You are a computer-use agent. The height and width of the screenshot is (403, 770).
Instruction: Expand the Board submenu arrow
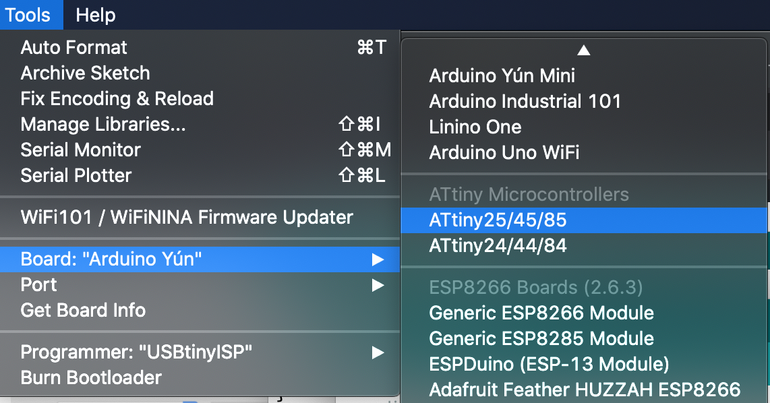[378, 259]
